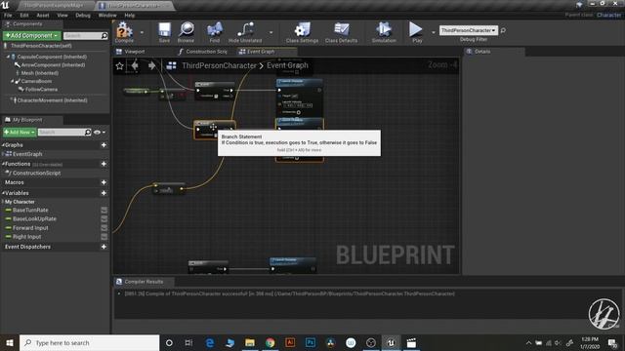
Task: Select the EventGraph entry under Graphs
Action: (27, 154)
